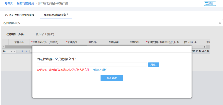
Task: Open 税费申报及缴纳 breadcrumb link
Action: [x=26, y=3]
